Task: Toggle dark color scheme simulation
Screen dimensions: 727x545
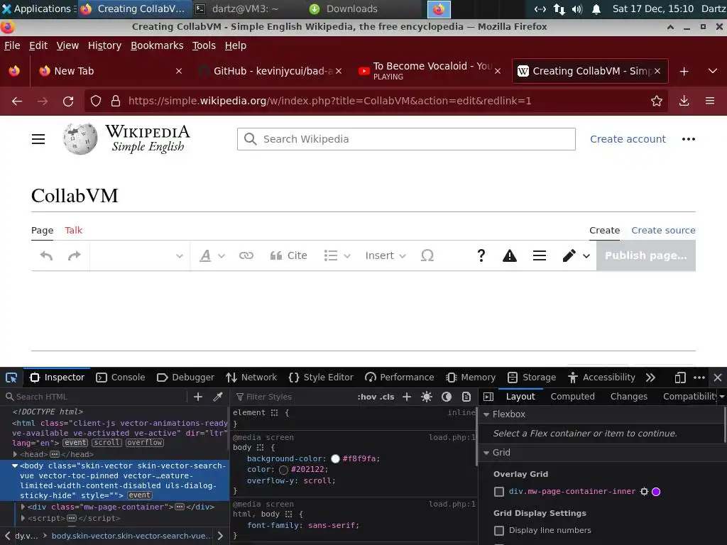Action: (447, 397)
